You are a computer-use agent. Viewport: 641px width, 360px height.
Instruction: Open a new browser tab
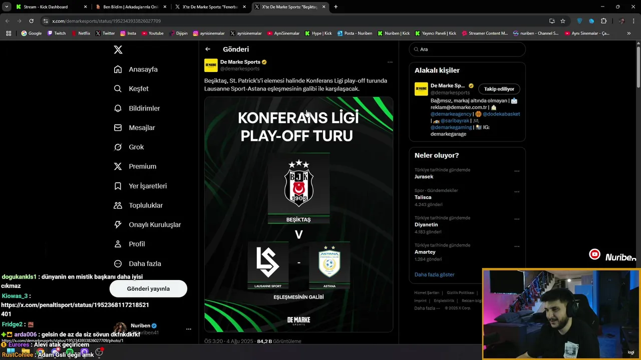pyautogui.click(x=336, y=7)
